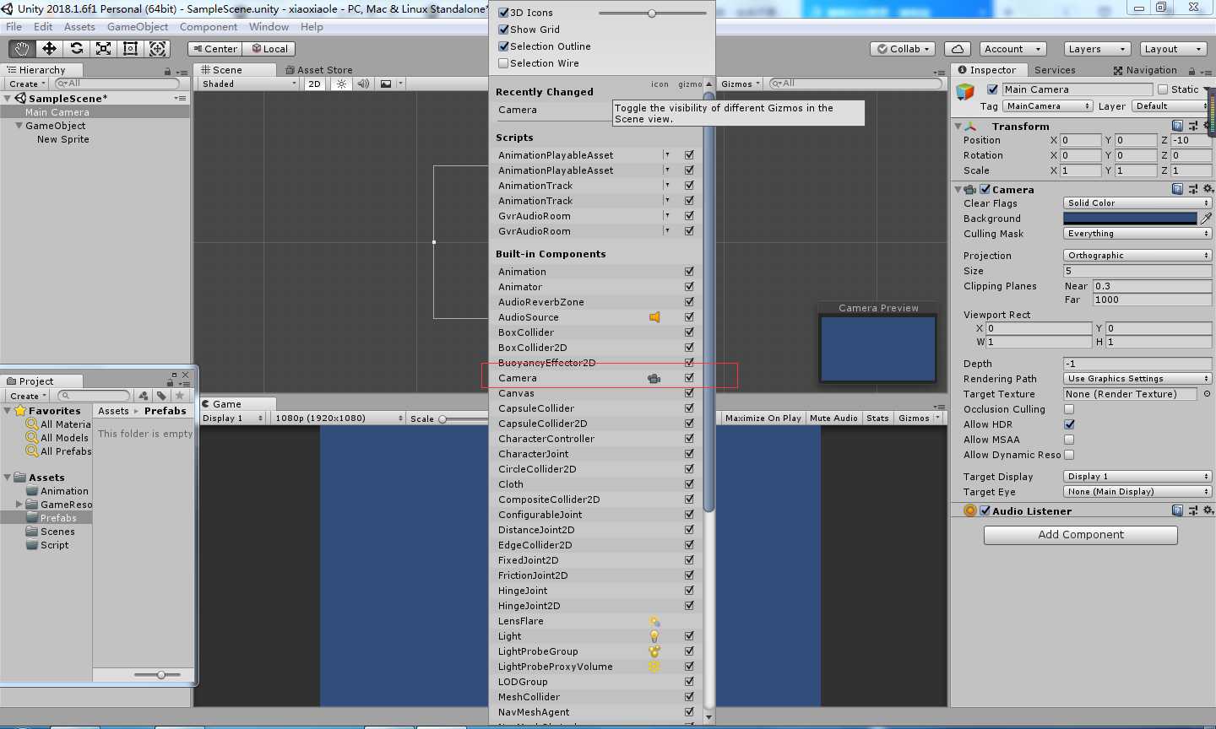Open Transform component settings gear

click(x=1208, y=126)
